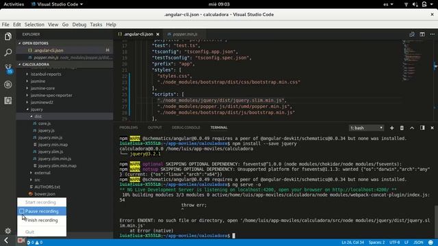Click the Open Changes icon in editor toolbar
The height and width of the screenshot is (246, 438).
pyautogui.click(x=412, y=34)
